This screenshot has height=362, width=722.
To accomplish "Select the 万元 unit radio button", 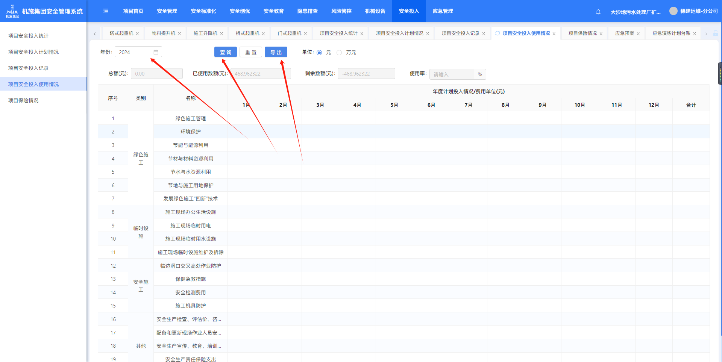I will coord(339,53).
